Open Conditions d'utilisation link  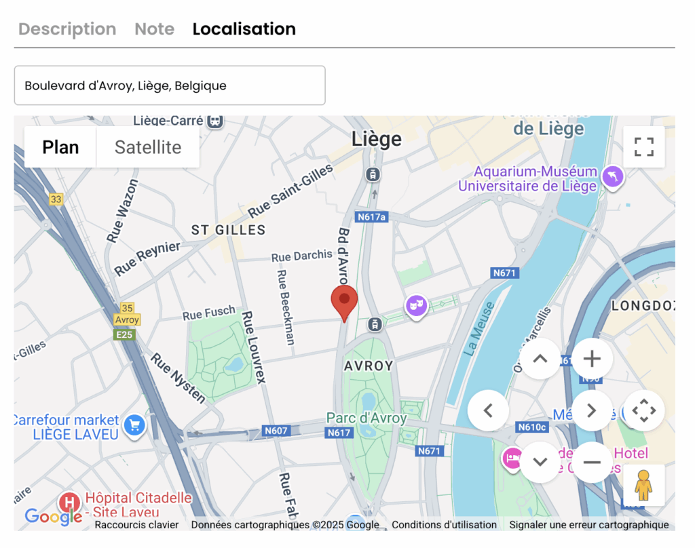tap(444, 525)
